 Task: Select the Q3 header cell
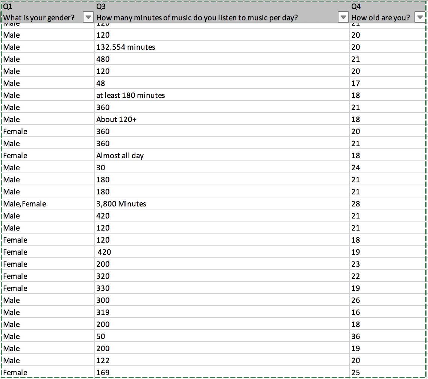click(x=222, y=6)
